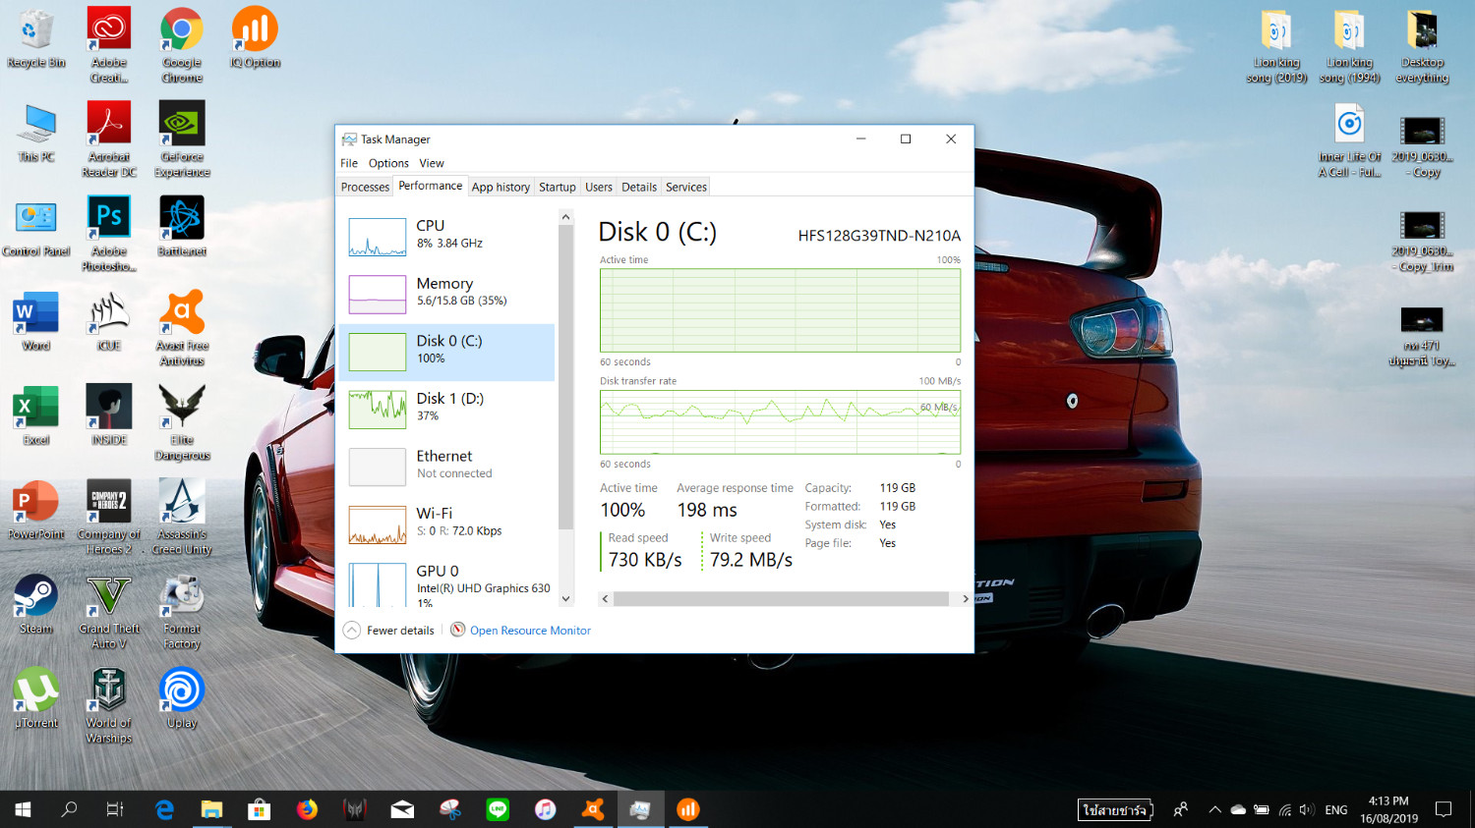1475x828 pixels.
Task: Select Acrobat Reader DC desktop icon
Action: [x=109, y=139]
